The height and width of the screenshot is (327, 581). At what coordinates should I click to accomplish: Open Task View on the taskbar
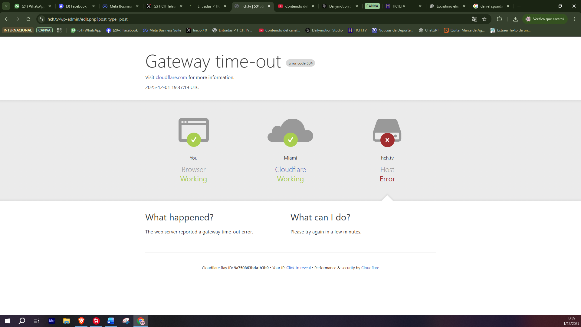(36, 321)
